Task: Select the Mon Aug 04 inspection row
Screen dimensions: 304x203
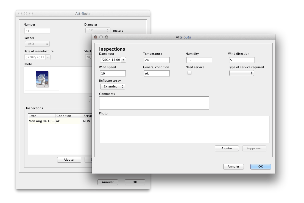Action: pyautogui.click(x=55, y=121)
